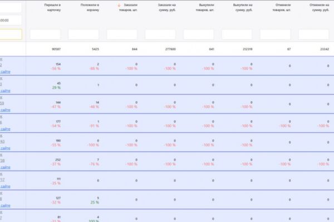Click the red -37 % change value
This screenshot has height=222, width=334.
click(x=56, y=164)
